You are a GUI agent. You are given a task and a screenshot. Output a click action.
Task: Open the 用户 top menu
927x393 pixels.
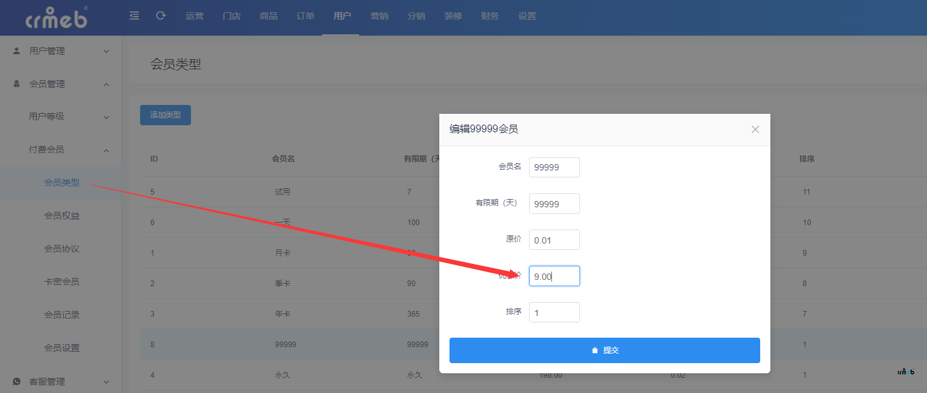(343, 16)
